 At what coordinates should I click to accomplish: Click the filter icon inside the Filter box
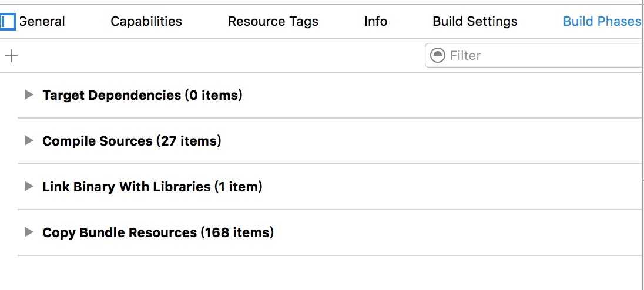point(437,55)
